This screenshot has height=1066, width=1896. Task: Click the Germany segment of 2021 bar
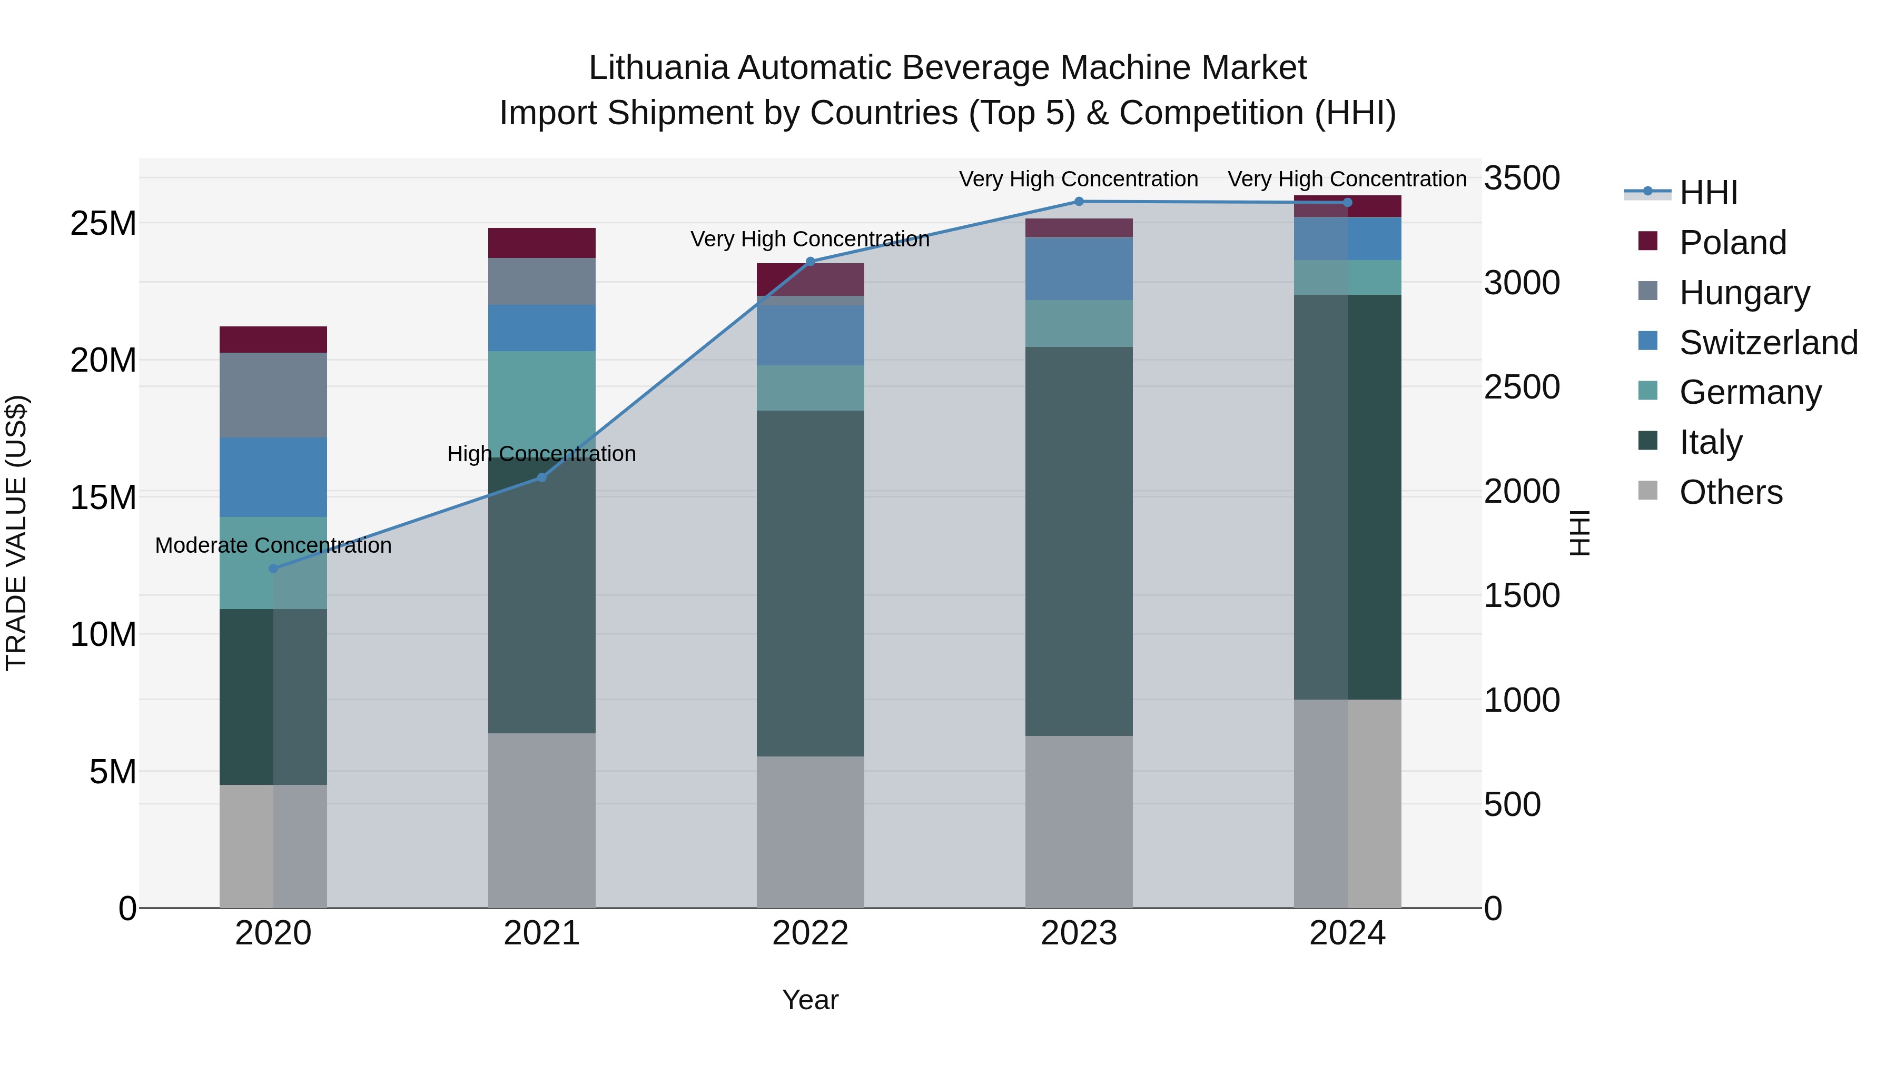click(x=542, y=404)
